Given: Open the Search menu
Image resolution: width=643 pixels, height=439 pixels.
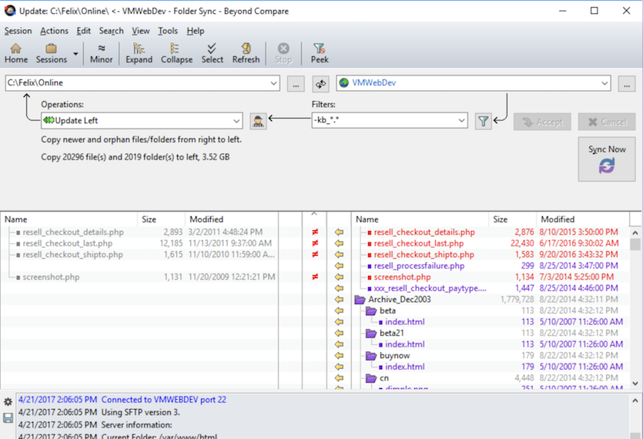Looking at the screenshot, I should (111, 31).
